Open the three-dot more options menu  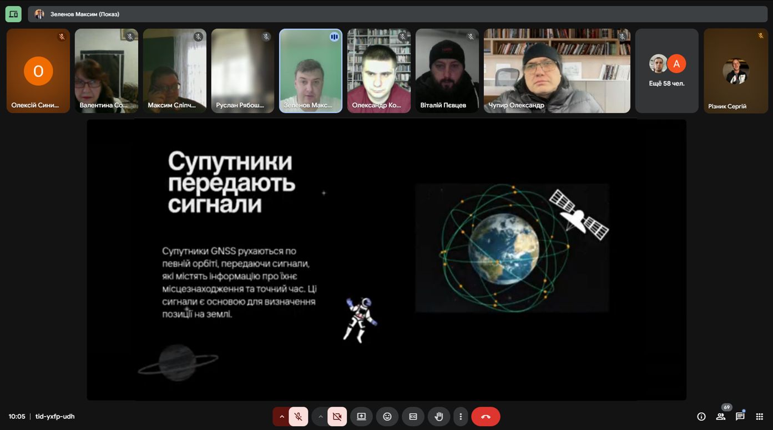pos(460,417)
